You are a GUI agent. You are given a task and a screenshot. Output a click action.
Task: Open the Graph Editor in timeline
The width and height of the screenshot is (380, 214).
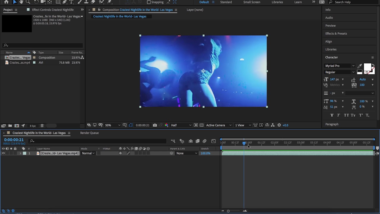(213, 141)
